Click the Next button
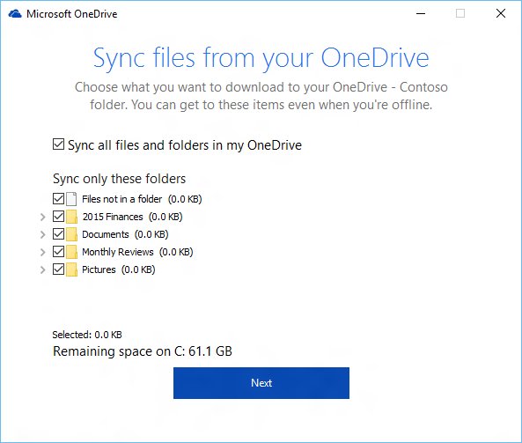Screen dimensions: 522x443 [x=261, y=383]
